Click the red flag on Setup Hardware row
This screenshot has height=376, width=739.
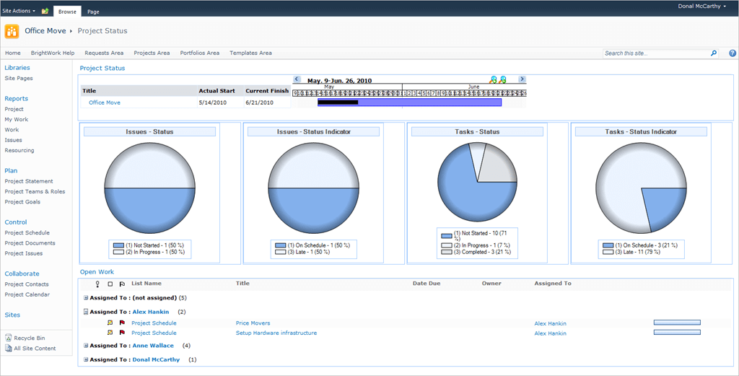click(x=121, y=333)
